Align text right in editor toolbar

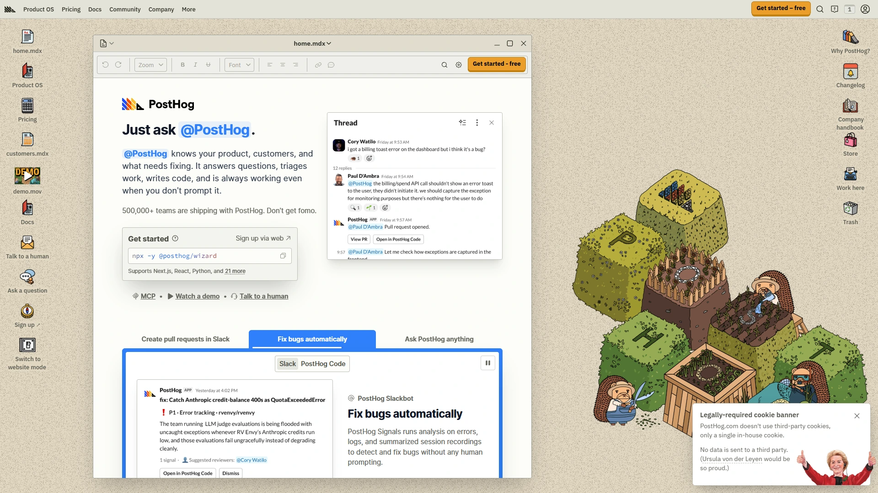tap(296, 65)
